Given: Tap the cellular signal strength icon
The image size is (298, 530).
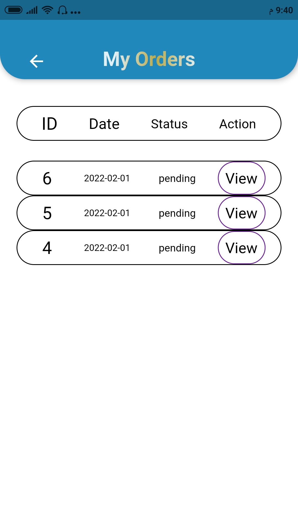Looking at the screenshot, I should [x=32, y=10].
